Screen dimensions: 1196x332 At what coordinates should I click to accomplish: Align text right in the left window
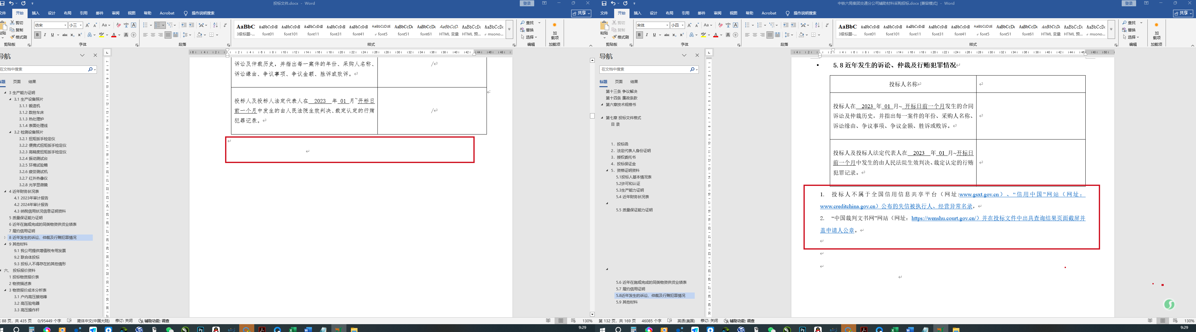pos(160,35)
